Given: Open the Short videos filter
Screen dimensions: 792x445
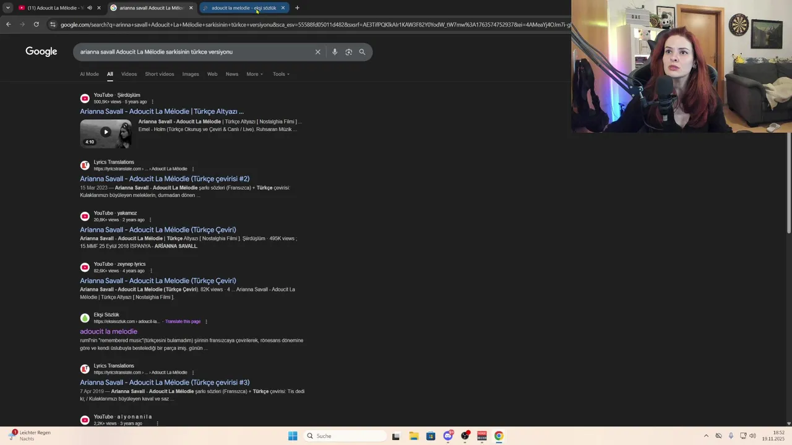Looking at the screenshot, I should (x=160, y=74).
